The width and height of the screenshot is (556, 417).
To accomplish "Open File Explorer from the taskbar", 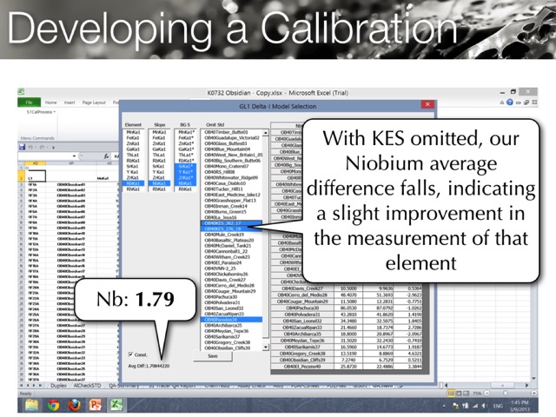I will coord(31,405).
